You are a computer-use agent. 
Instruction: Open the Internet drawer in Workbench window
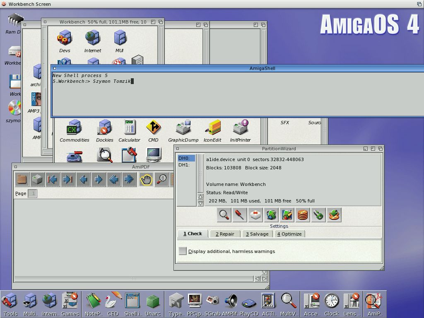click(93, 41)
